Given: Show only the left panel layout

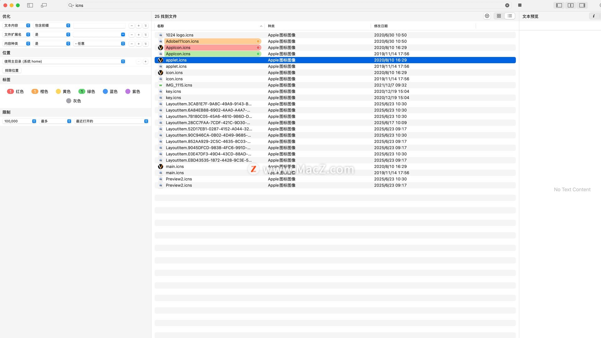Looking at the screenshot, I should click(559, 5).
